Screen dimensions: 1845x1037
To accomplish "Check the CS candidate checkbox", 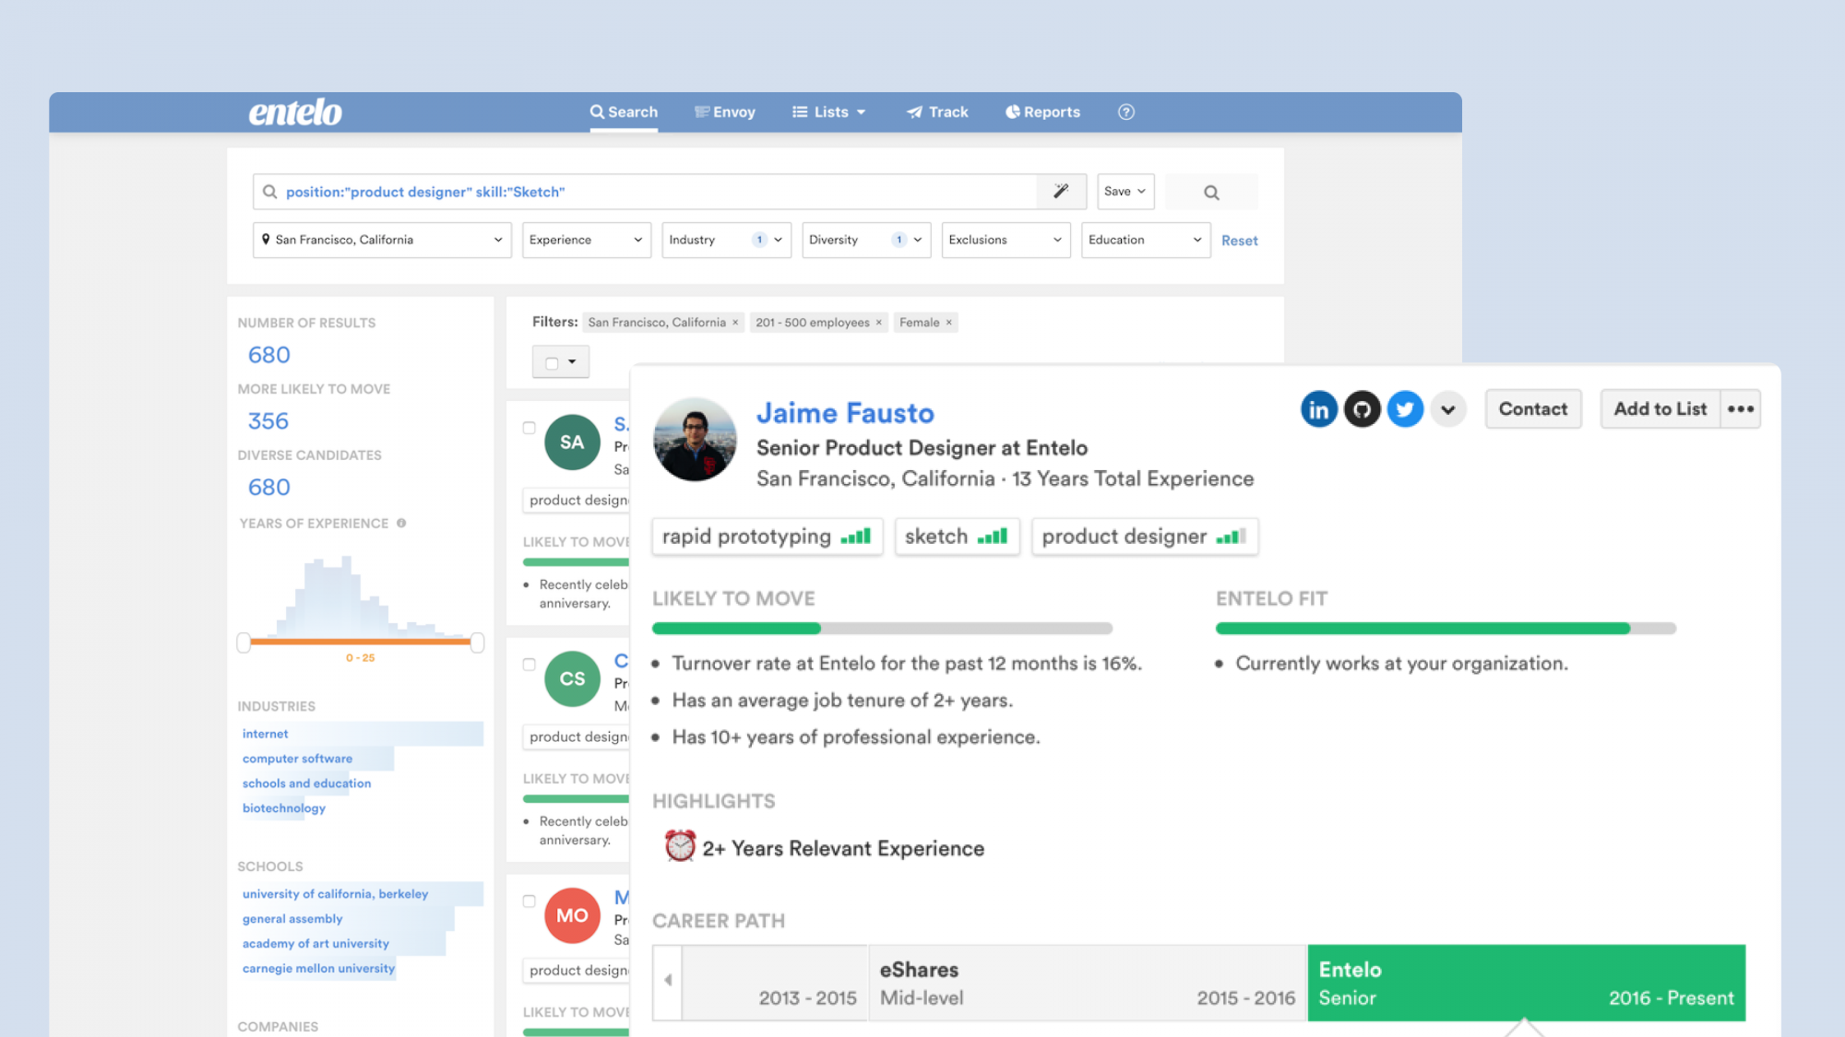I will pos(529,665).
